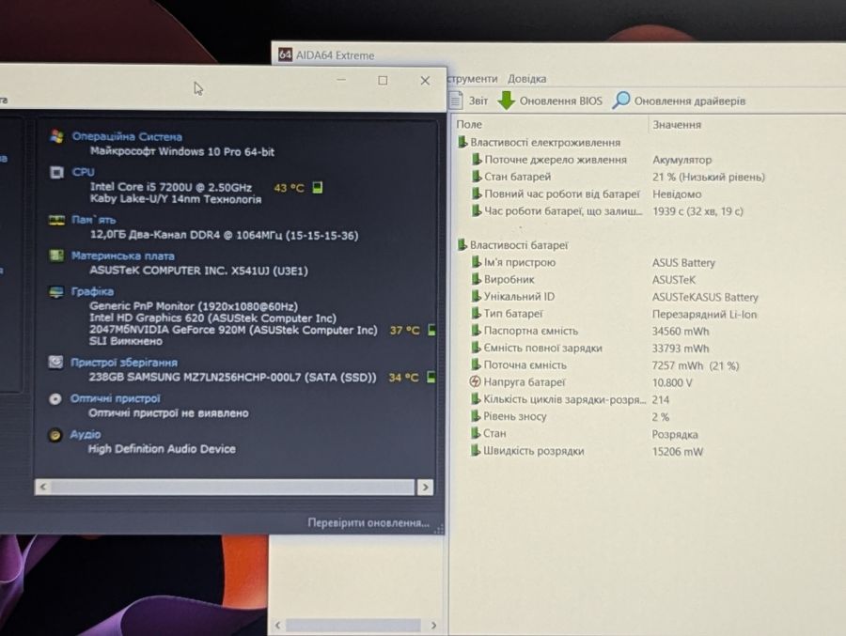846x636 pixels.
Task: Click the AIDA64 Extreme title bar icon
Action: (285, 54)
